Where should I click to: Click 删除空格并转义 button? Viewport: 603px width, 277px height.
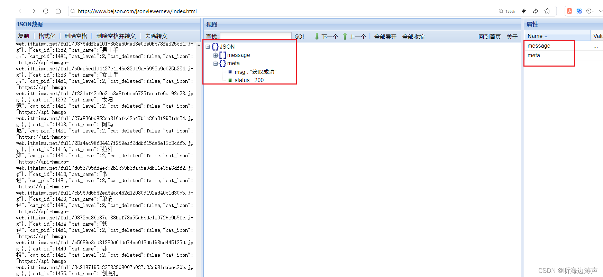pos(116,36)
